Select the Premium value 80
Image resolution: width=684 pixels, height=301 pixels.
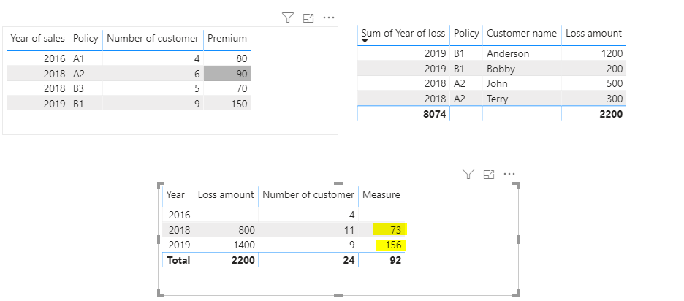point(227,59)
